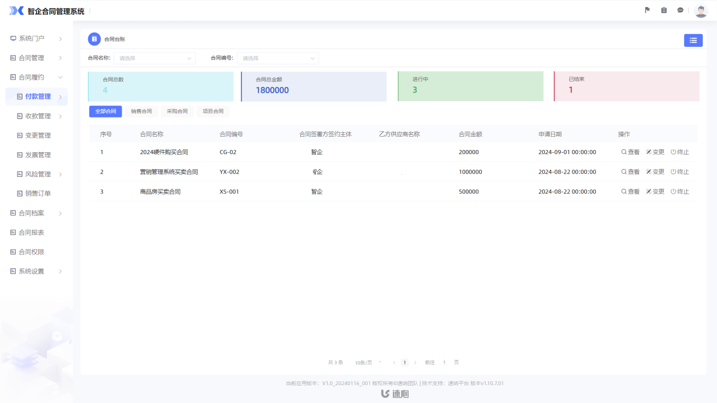Click the flag icon in top bar
Screen dimensions: 717x403
[647, 10]
